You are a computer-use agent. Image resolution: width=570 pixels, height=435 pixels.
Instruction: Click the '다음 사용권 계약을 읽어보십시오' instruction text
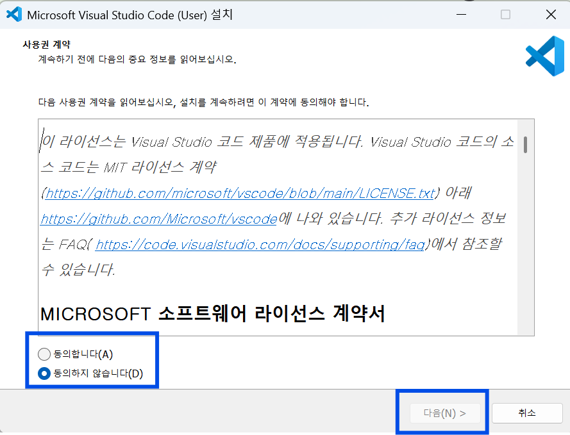204,103
